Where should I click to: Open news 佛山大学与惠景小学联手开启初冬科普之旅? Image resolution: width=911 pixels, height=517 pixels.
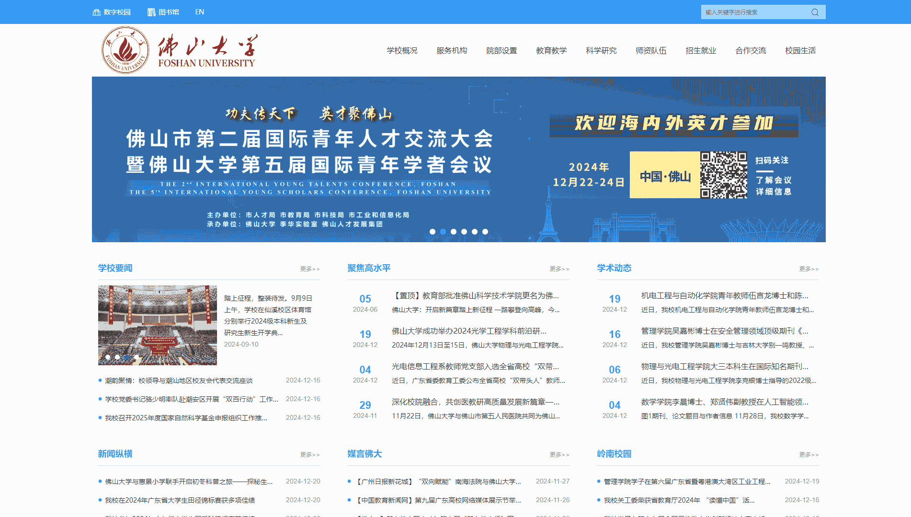click(x=189, y=482)
